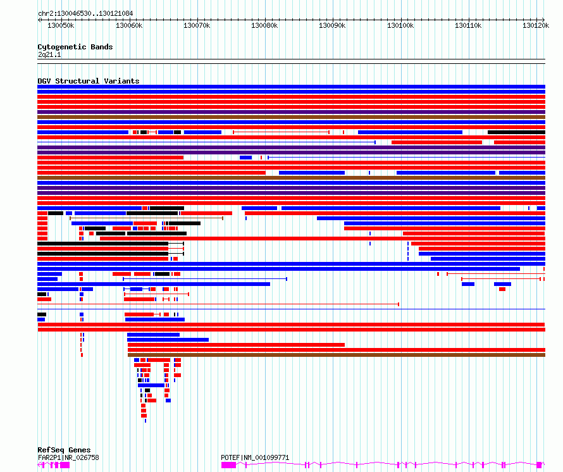Click the POTEF|NM_001099771 gene label
Screen dimensions: 563x472
point(255,457)
